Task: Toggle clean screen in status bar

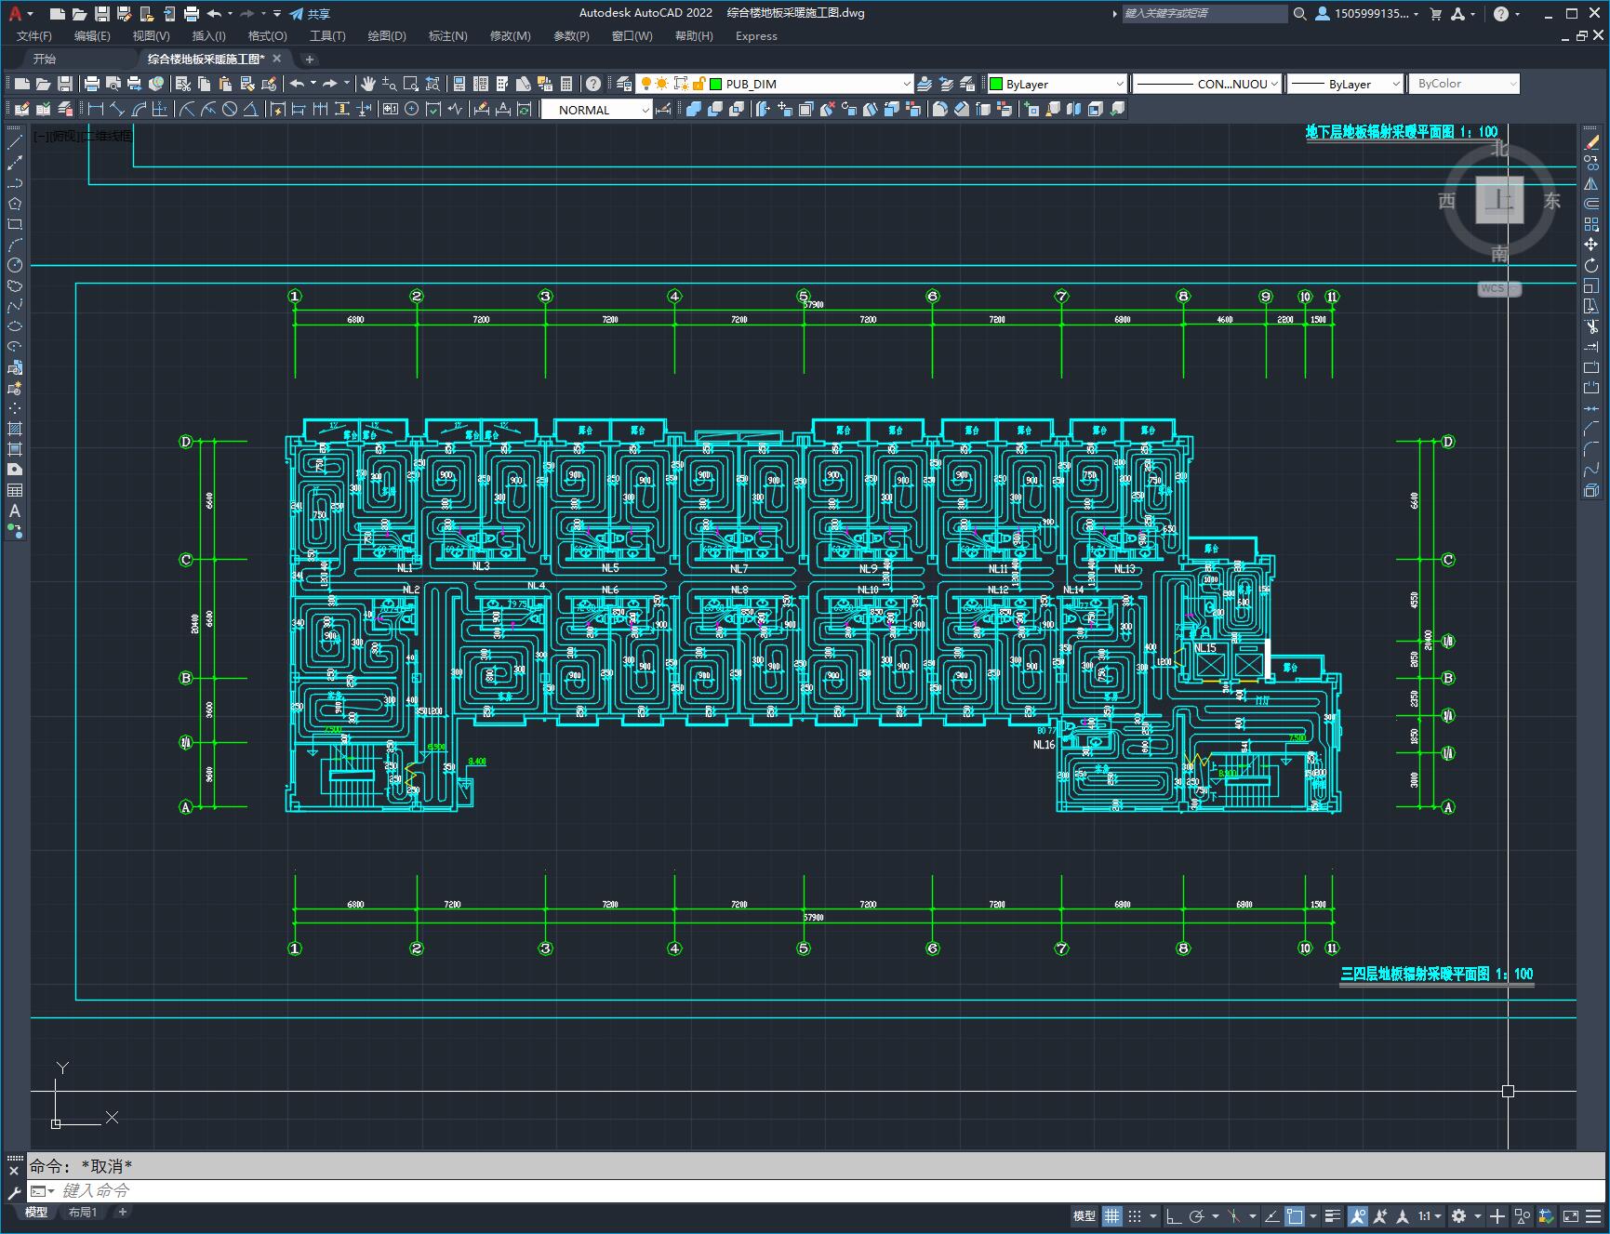Action: pos(1571,1215)
